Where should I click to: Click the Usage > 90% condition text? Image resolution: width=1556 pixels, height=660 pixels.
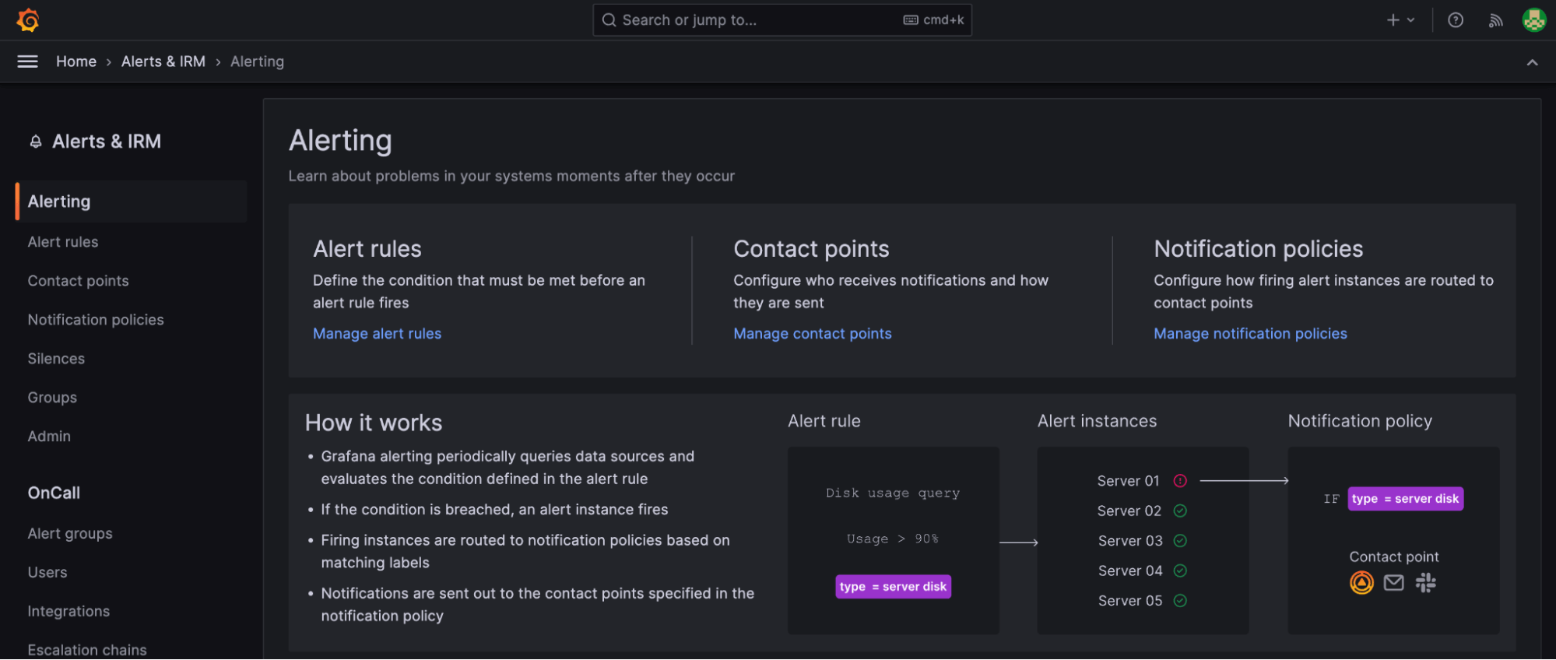(x=893, y=539)
